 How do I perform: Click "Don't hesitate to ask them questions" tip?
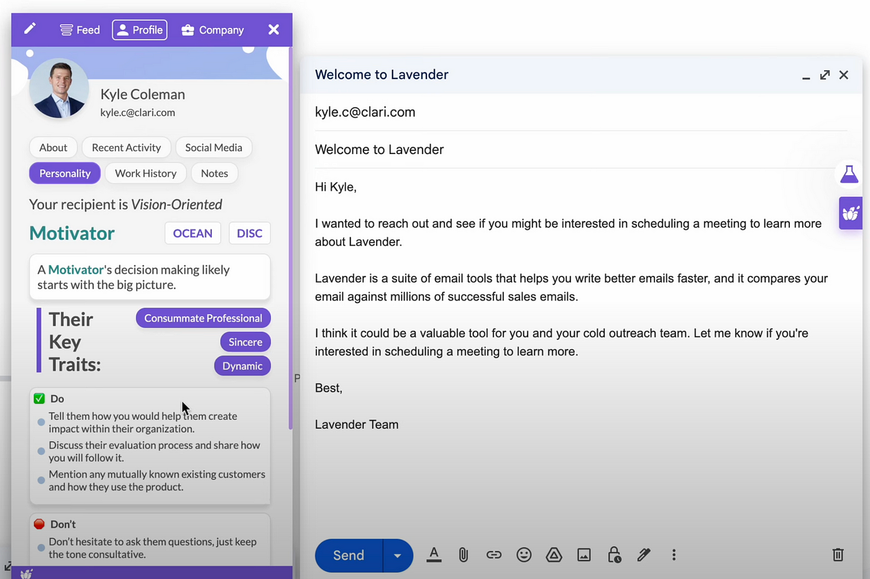pyautogui.click(x=153, y=548)
